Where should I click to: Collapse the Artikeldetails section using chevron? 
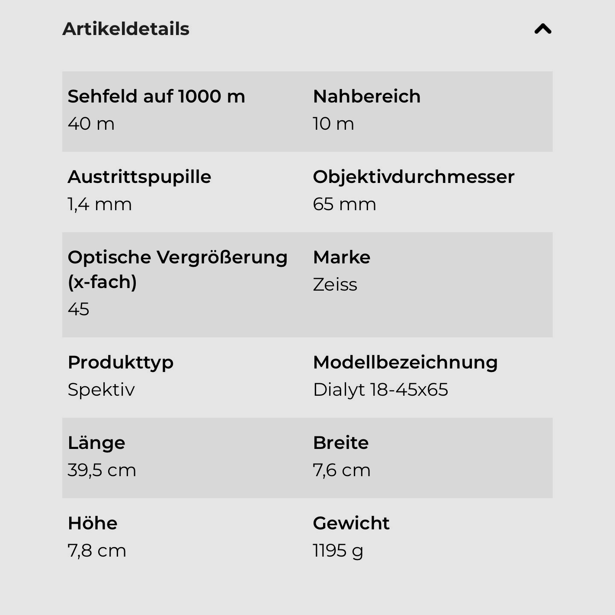coord(543,29)
